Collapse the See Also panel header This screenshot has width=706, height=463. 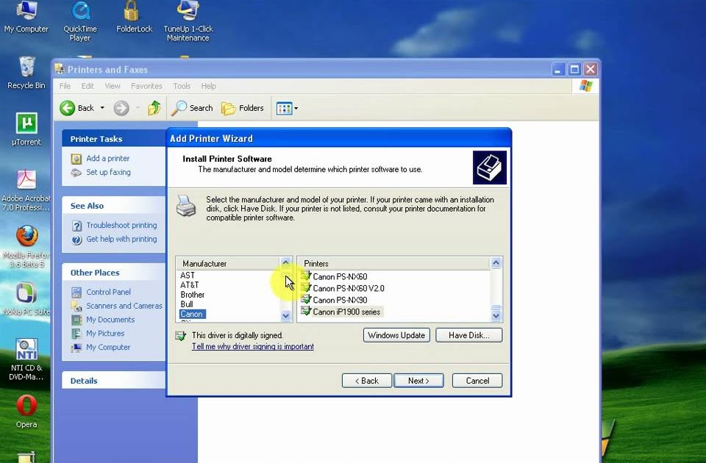pyautogui.click(x=113, y=206)
